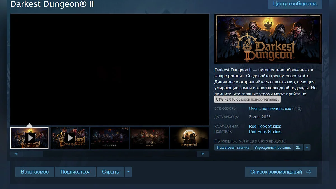Viewport: 336px width, 189px height.
Task: Click the plus button to add tags
Action: click(x=307, y=147)
